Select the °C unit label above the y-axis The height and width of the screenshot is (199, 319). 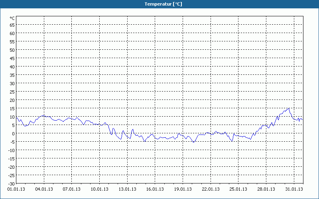(12, 18)
